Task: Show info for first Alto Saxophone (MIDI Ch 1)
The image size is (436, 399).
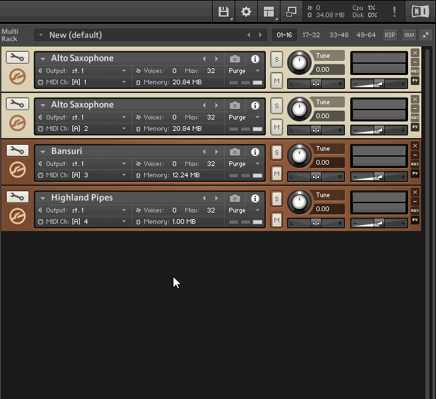Action: pyautogui.click(x=255, y=59)
